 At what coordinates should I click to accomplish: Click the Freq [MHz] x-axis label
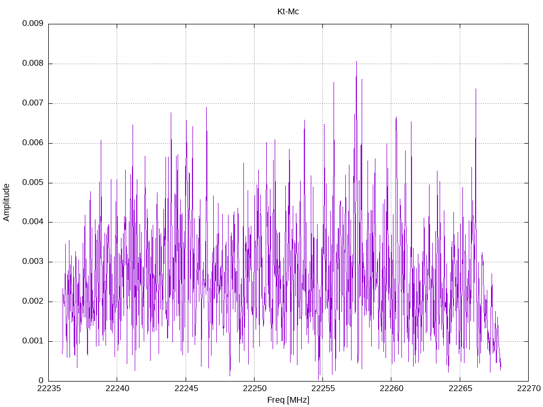tap(288, 400)
